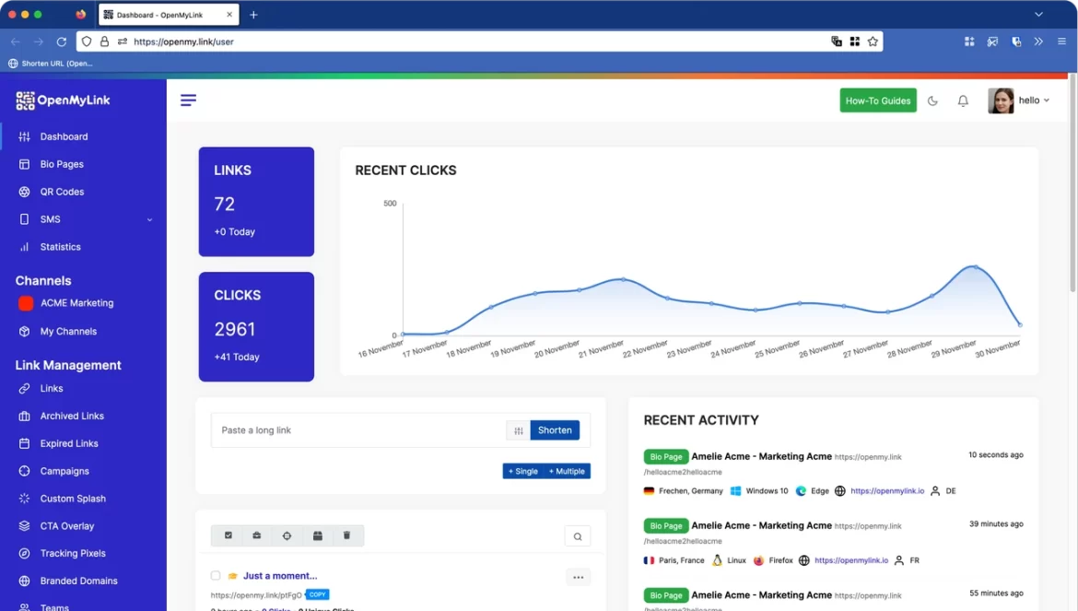Open a new browser tab
Image resolution: width=1078 pixels, height=611 pixels.
coord(253,15)
